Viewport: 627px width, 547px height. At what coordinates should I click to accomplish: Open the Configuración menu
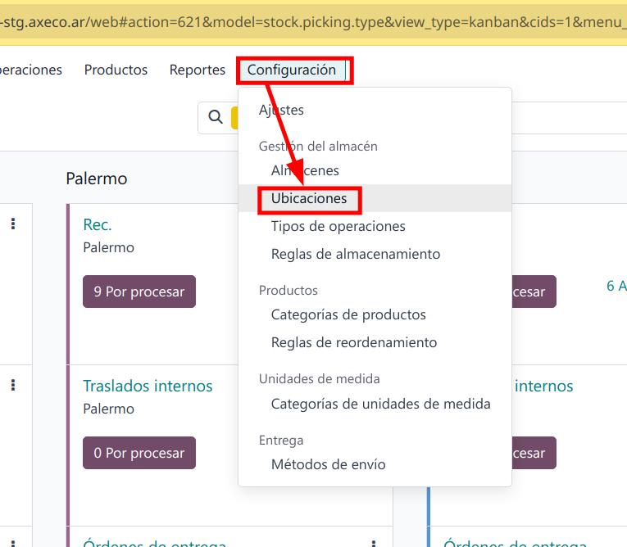(292, 70)
